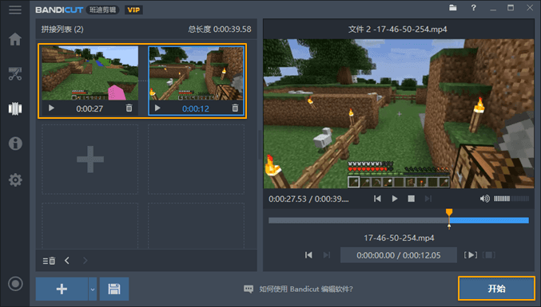Expand the add-file dropdown arrow

(93, 289)
